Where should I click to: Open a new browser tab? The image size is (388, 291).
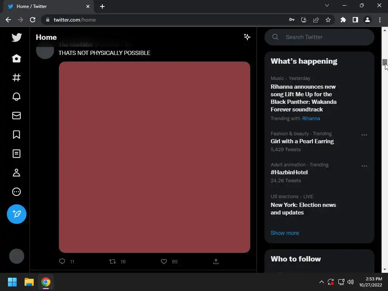pos(102,6)
